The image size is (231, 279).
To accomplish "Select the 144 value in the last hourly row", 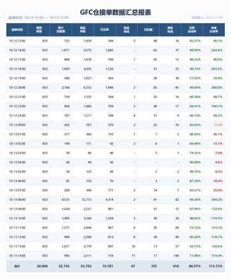I will pyautogui.click(x=176, y=256).
